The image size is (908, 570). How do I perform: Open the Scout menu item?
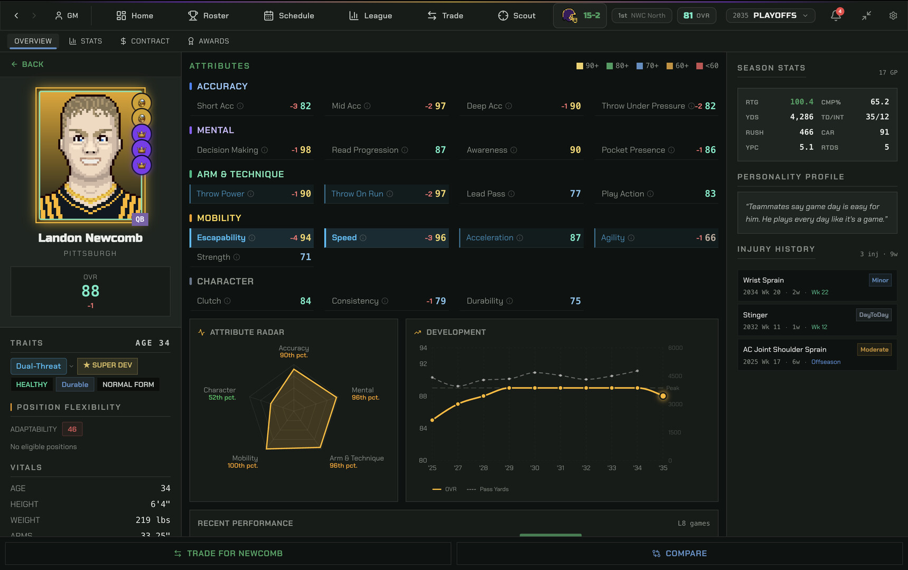coord(517,16)
